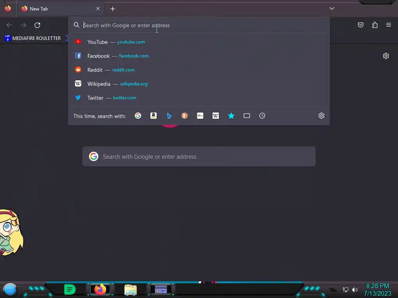Click the homepage Google search box
This screenshot has width=398, height=298.
coord(199,156)
